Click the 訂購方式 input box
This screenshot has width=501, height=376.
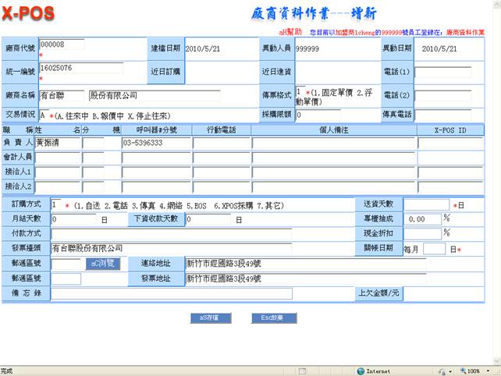click(56, 204)
